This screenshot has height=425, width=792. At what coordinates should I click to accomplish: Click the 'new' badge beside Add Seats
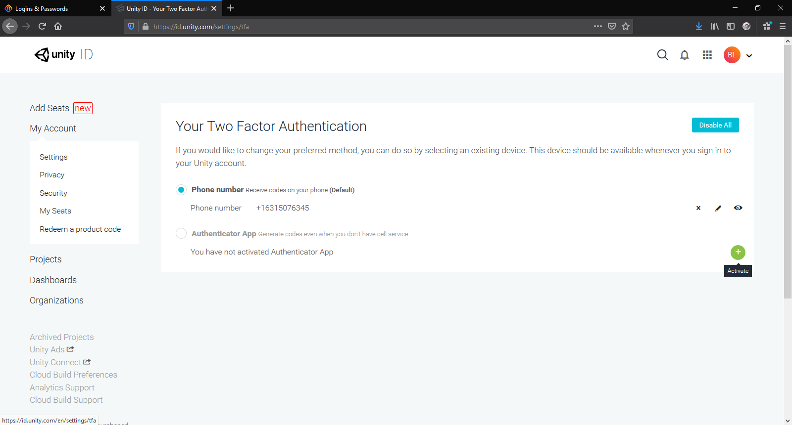(83, 108)
